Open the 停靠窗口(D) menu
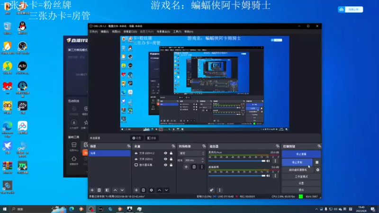Viewport: 379px width, 213px height. coord(130,32)
